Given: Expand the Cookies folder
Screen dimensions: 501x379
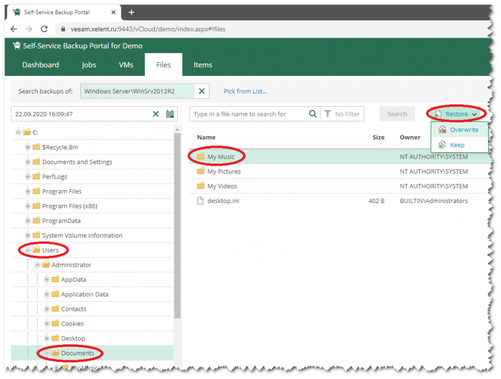Looking at the screenshot, I should 46,323.
